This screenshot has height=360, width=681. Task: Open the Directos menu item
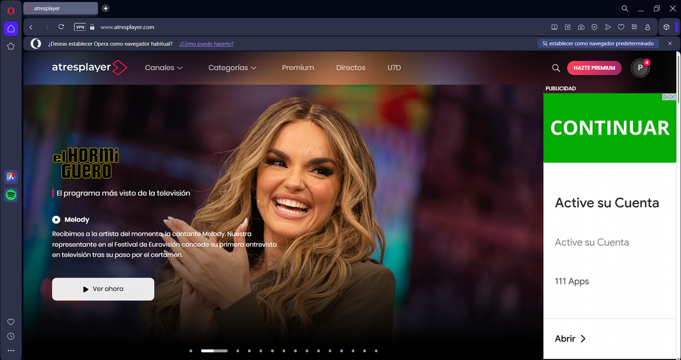tap(351, 68)
